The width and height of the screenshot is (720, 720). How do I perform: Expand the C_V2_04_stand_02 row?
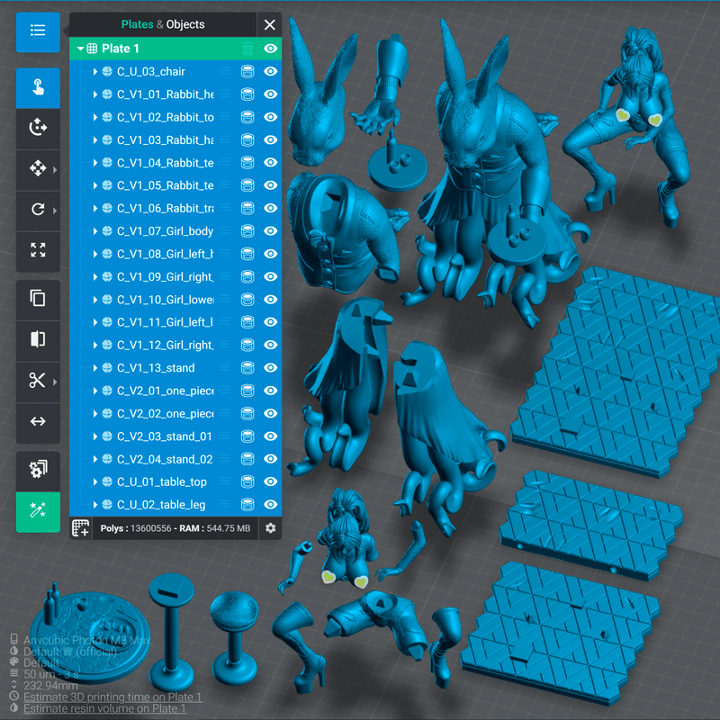click(95, 459)
